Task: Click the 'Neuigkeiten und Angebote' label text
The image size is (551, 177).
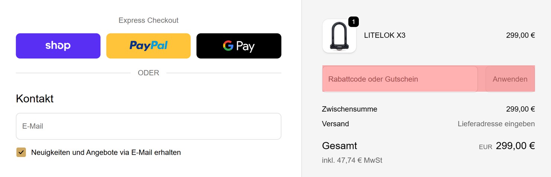Action: [106, 152]
